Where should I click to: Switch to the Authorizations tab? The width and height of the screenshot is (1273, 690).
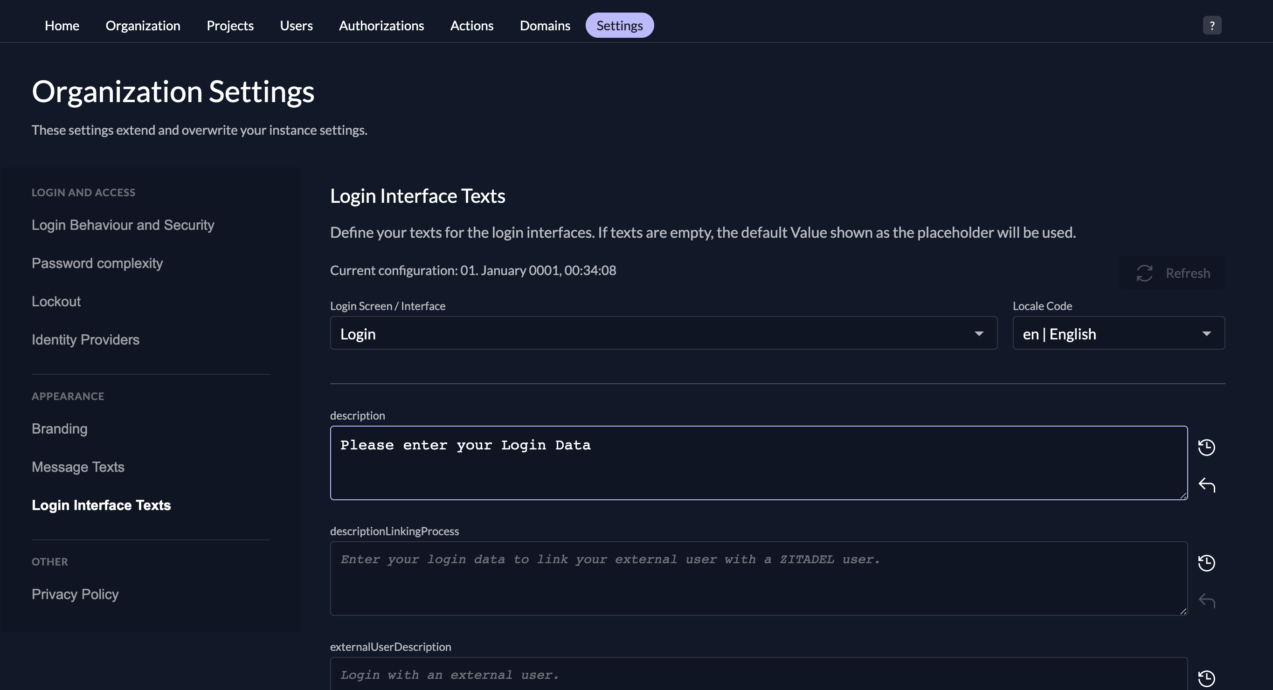[381, 25]
